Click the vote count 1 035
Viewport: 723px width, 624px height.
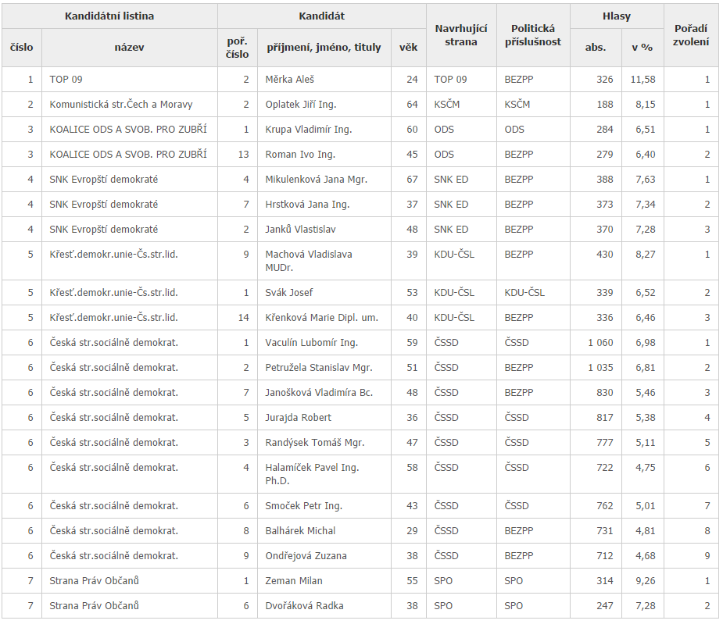click(600, 367)
